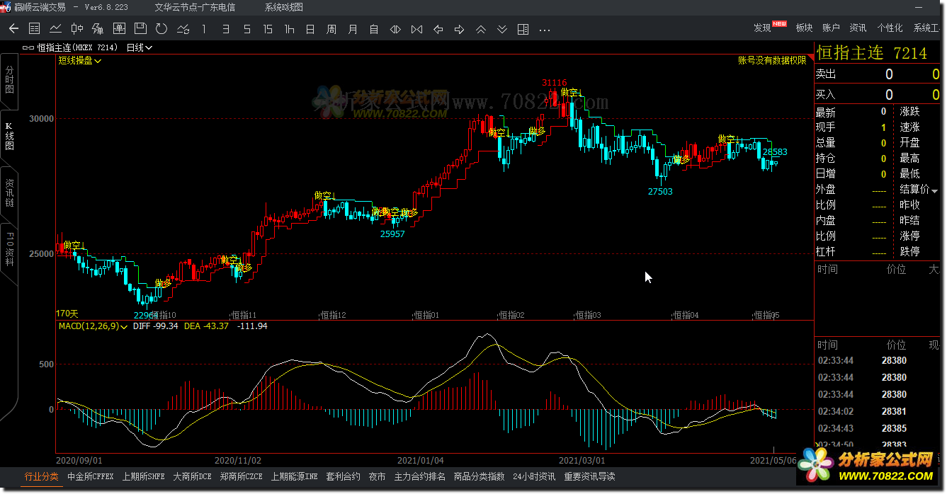Switch to the weekly (周) period
947x494 pixels.
[331, 29]
